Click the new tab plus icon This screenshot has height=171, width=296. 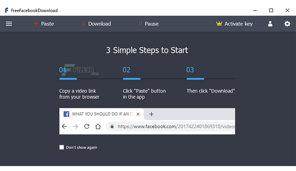151,114
